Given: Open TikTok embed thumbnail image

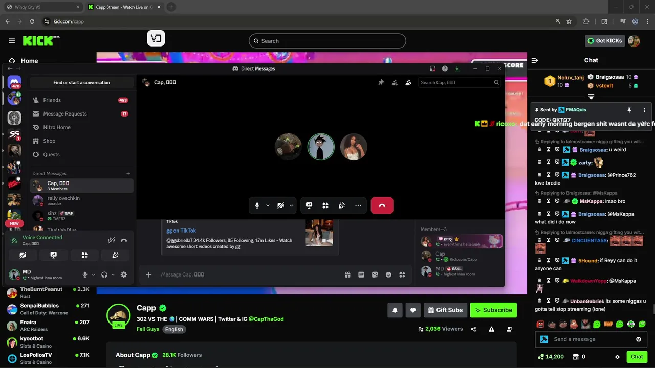Looking at the screenshot, I should click(x=319, y=233).
